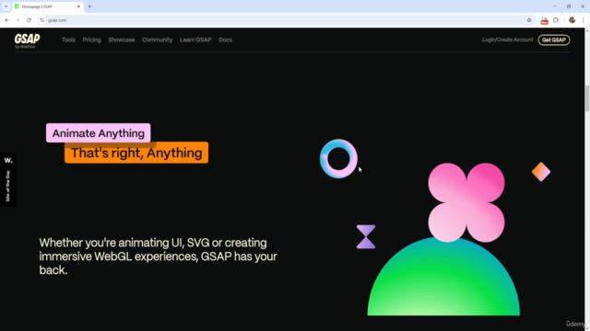Click Login/Create Account link
This screenshot has width=590, height=331.
(x=507, y=40)
